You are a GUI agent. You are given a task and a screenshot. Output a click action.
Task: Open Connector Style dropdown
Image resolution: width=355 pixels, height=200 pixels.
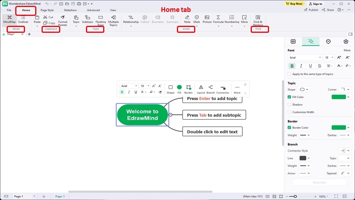coord(345,151)
